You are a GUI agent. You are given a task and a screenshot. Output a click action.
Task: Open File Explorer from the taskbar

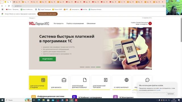click(44, 100)
